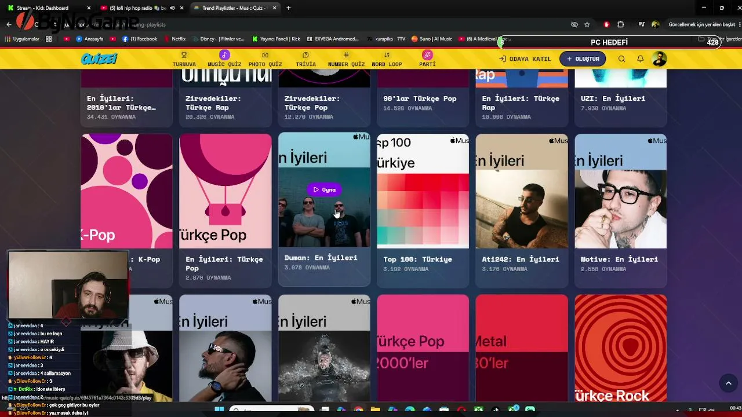Switch to the Stream - Kick Dashboard tab
Screen dimensions: 742x417
coord(49,8)
